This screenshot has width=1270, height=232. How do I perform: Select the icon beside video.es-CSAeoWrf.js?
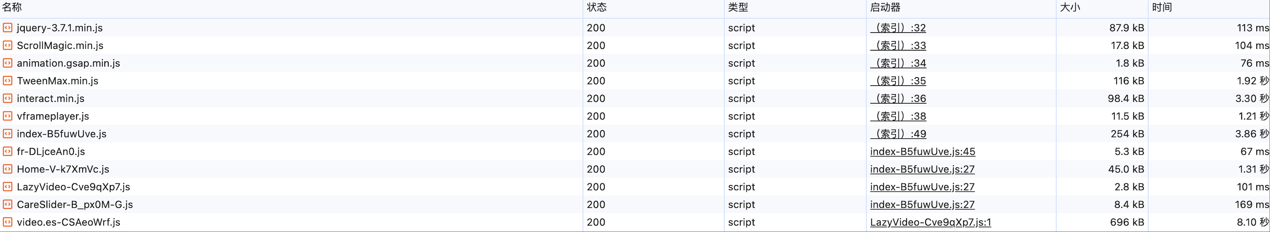(x=8, y=222)
